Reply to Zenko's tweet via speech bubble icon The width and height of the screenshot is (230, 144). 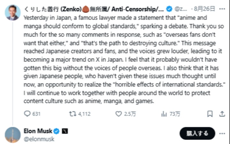click(28, 114)
